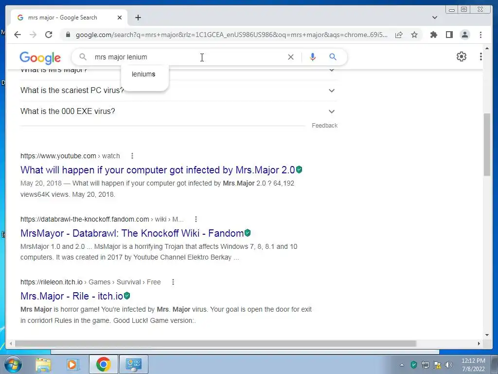Reload the Google search page
The image size is (498, 374).
click(49, 35)
